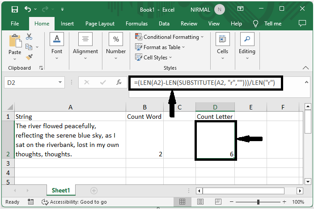Click the Undo arrow icon
The image size is (314, 209).
tap(28, 9)
